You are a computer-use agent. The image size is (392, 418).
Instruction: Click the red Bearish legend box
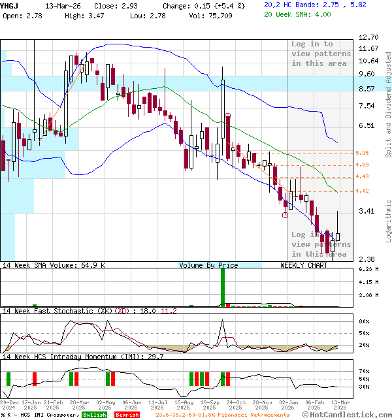pos(126,415)
